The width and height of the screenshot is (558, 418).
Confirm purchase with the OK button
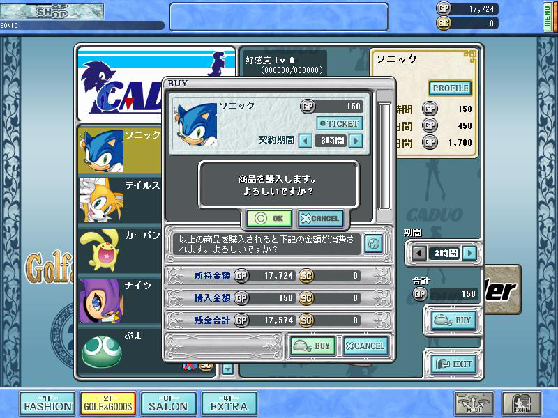269,218
